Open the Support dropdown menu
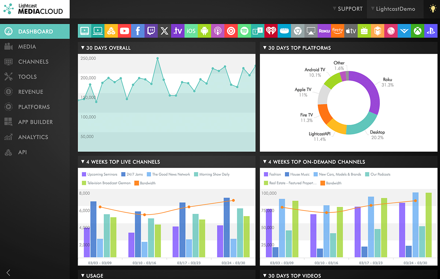 coord(347,9)
